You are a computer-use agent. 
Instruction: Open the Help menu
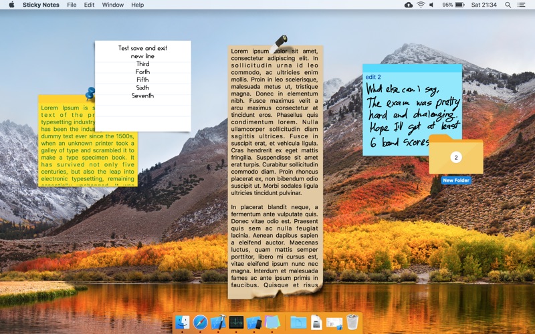(x=138, y=5)
